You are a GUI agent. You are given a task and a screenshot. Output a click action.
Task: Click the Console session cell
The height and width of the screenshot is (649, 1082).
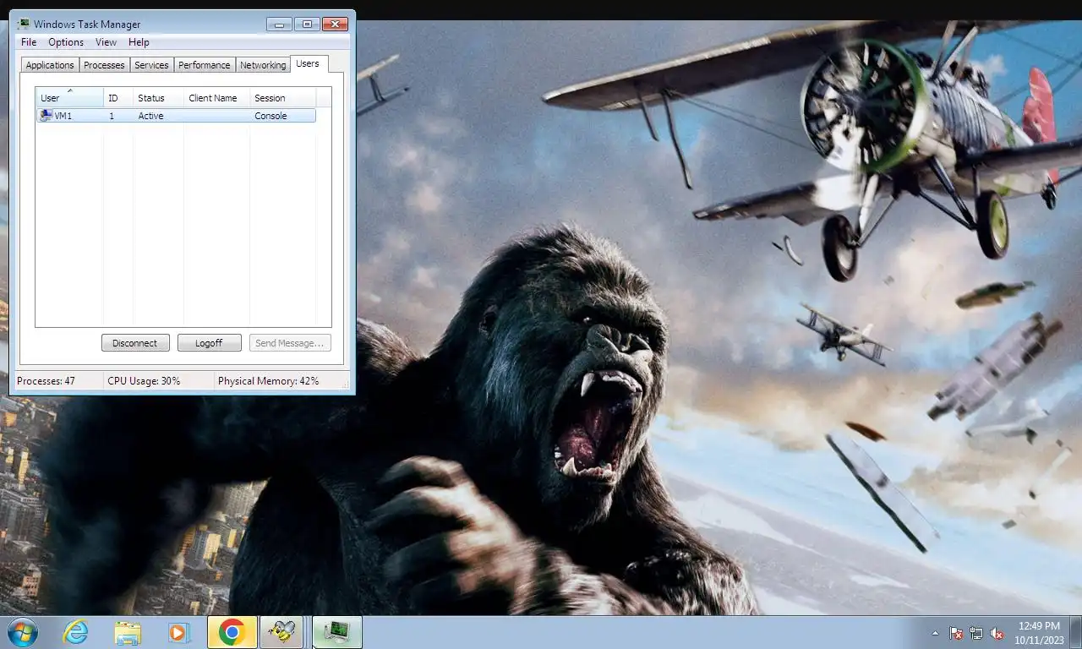click(x=270, y=116)
